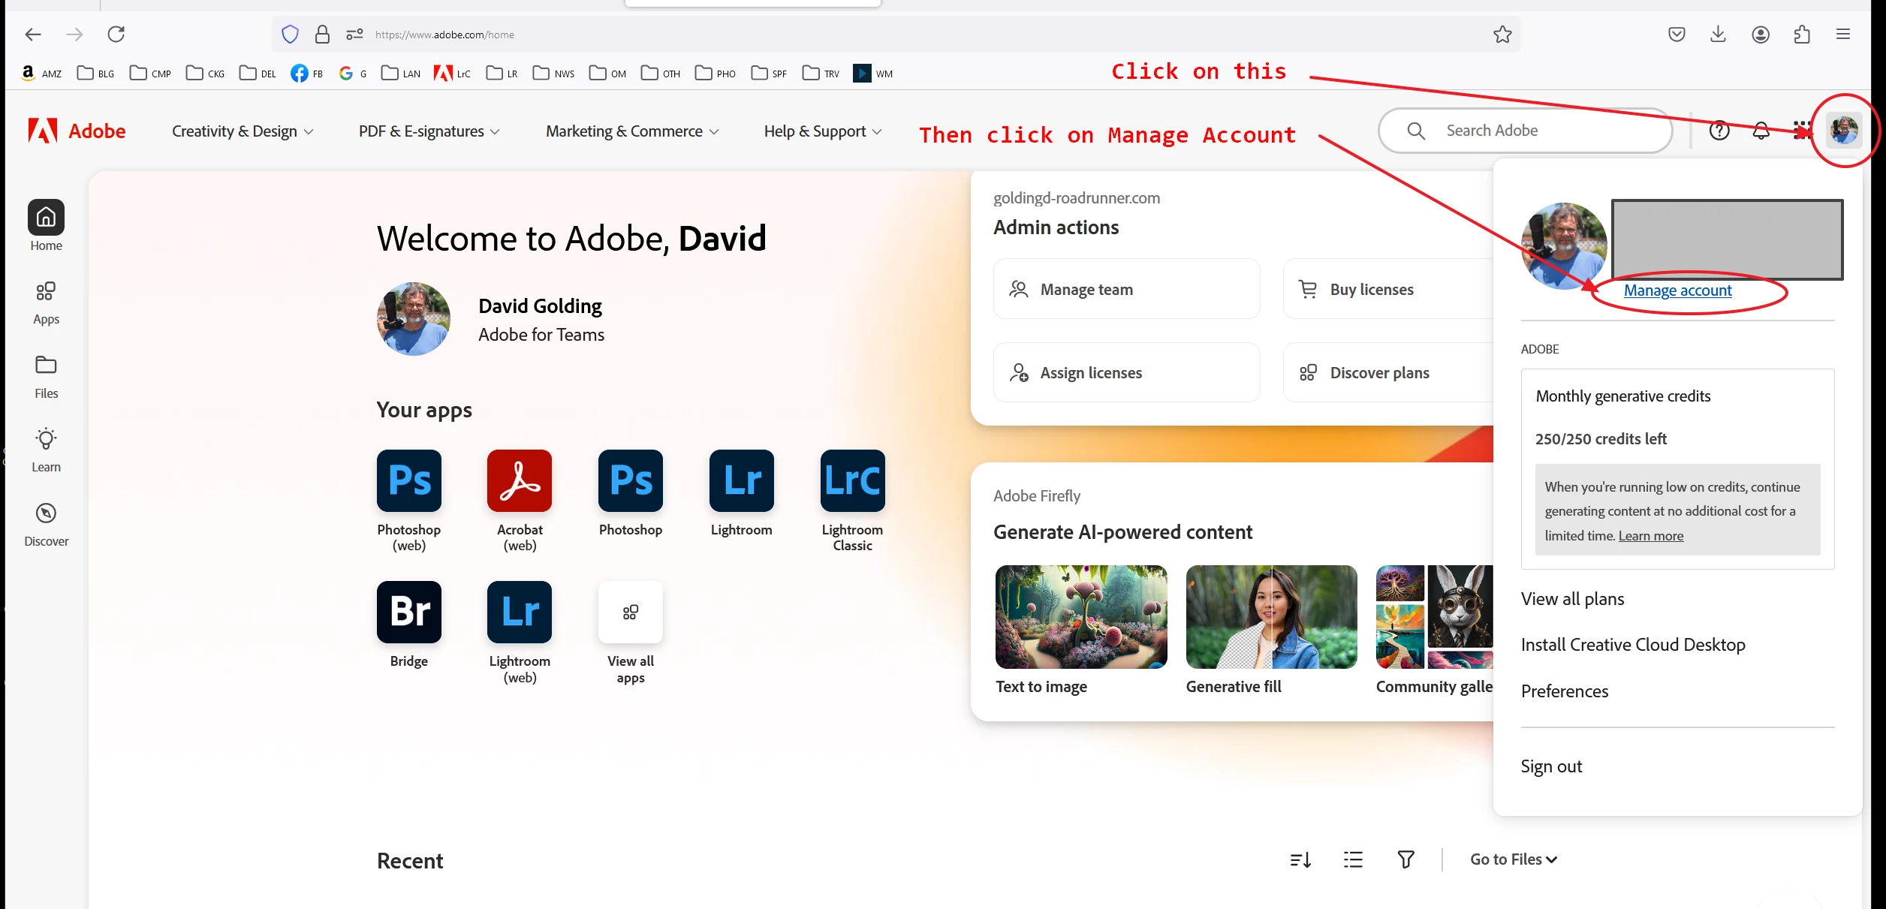This screenshot has height=909, width=1886.
Task: Click the notifications bell icon
Action: (1761, 131)
